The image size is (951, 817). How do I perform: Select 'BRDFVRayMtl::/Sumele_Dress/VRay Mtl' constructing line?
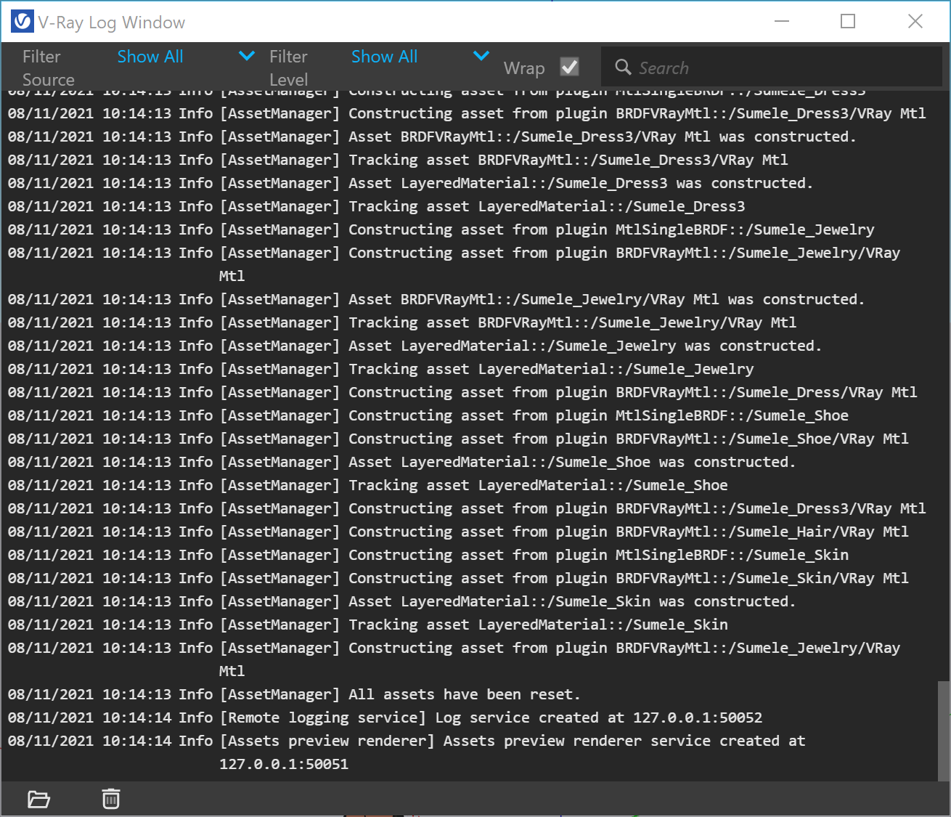462,392
